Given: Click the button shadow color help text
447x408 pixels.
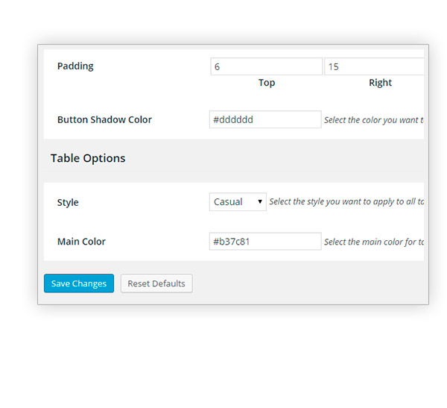Looking at the screenshot, I should point(374,120).
